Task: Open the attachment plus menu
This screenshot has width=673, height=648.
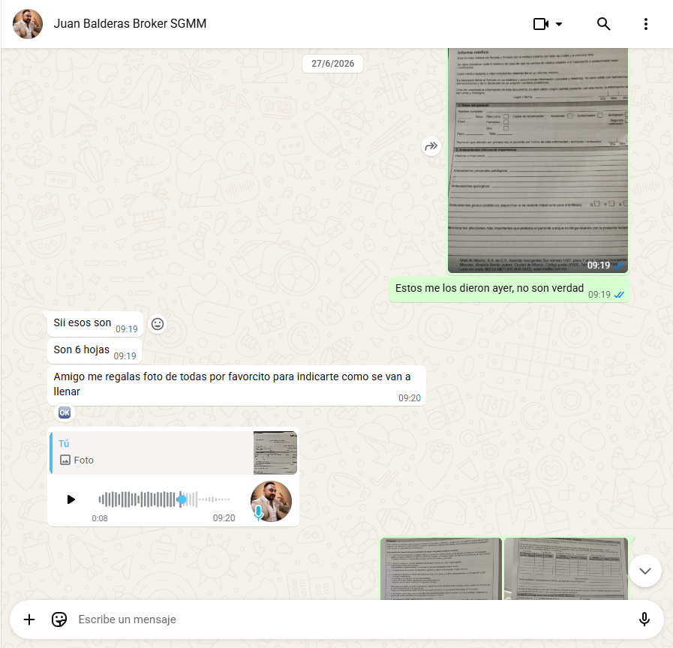Action: point(29,619)
